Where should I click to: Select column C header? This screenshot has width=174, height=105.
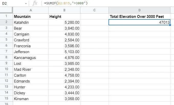[94, 10]
